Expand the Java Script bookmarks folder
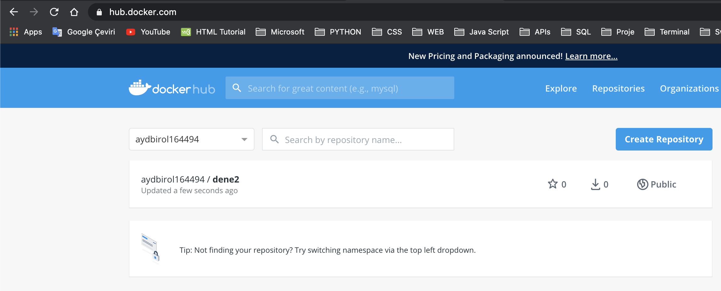Screen dimensions: 721x291 [481, 32]
